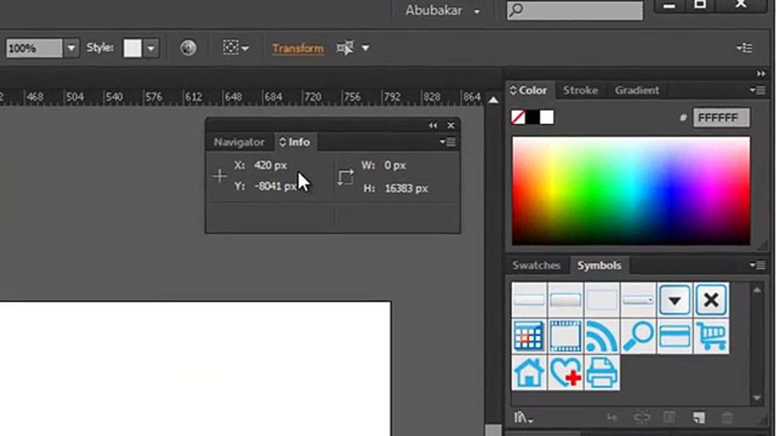Click the search field in top bar

(575, 10)
